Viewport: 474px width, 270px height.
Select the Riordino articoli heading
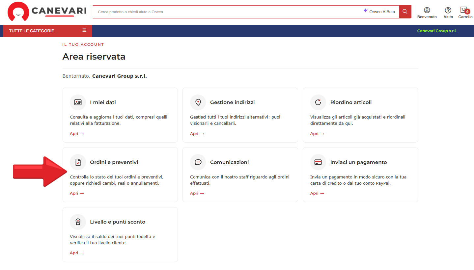click(351, 102)
